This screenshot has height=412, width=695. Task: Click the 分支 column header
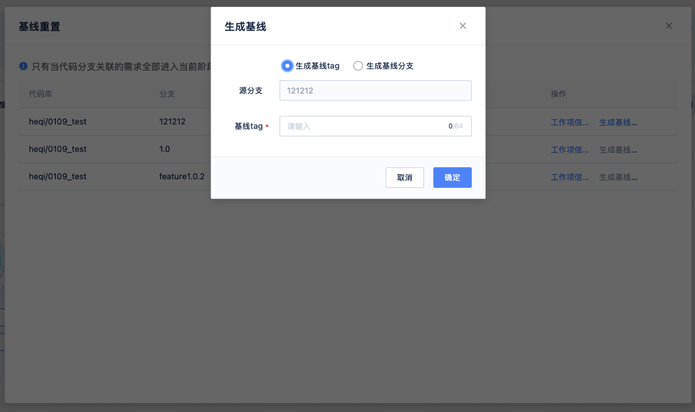[x=167, y=94]
